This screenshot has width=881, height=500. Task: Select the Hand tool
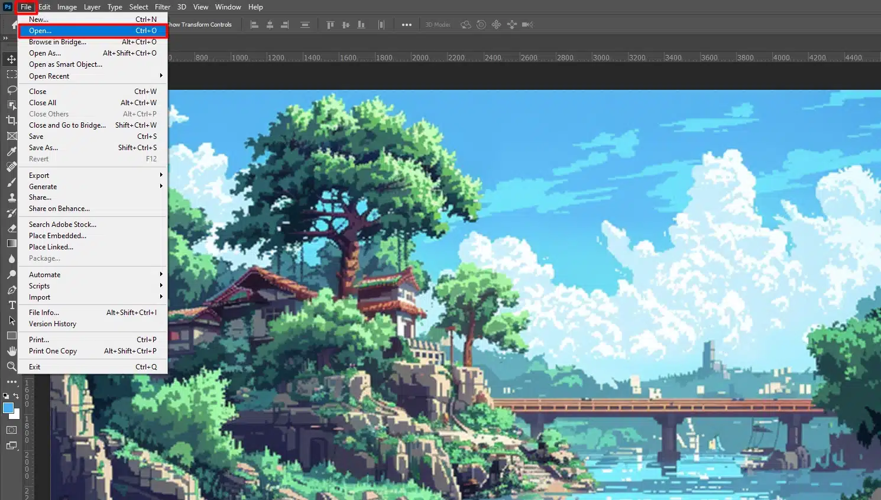coord(11,351)
